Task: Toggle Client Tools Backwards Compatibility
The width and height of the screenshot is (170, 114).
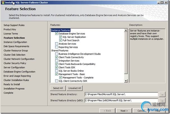Action: pyautogui.click(x=56, y=64)
